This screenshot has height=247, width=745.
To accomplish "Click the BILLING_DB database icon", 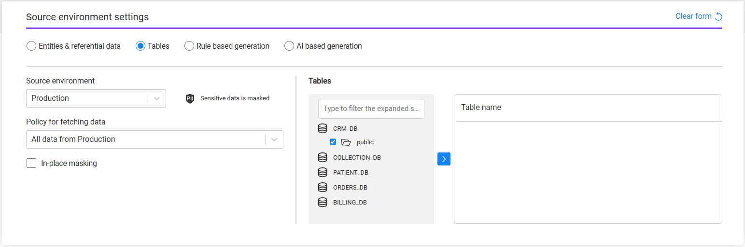I will (323, 202).
